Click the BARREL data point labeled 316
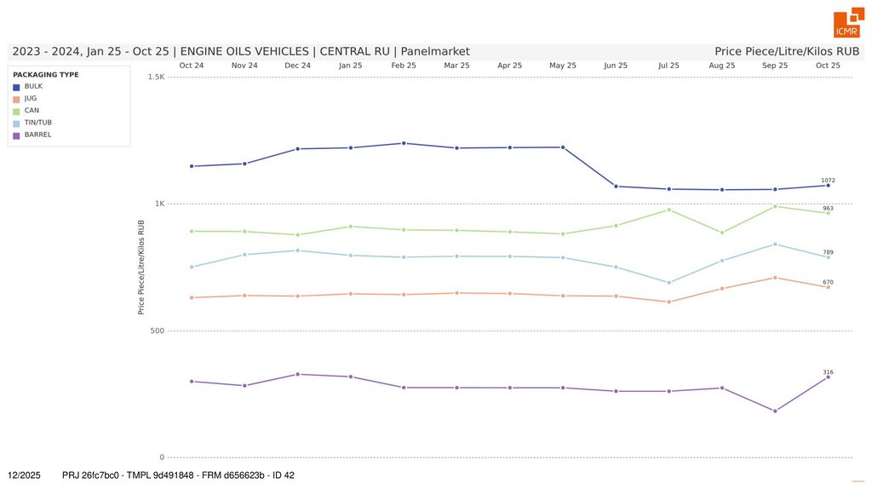Screen dimensions: 872x489 (x=828, y=377)
